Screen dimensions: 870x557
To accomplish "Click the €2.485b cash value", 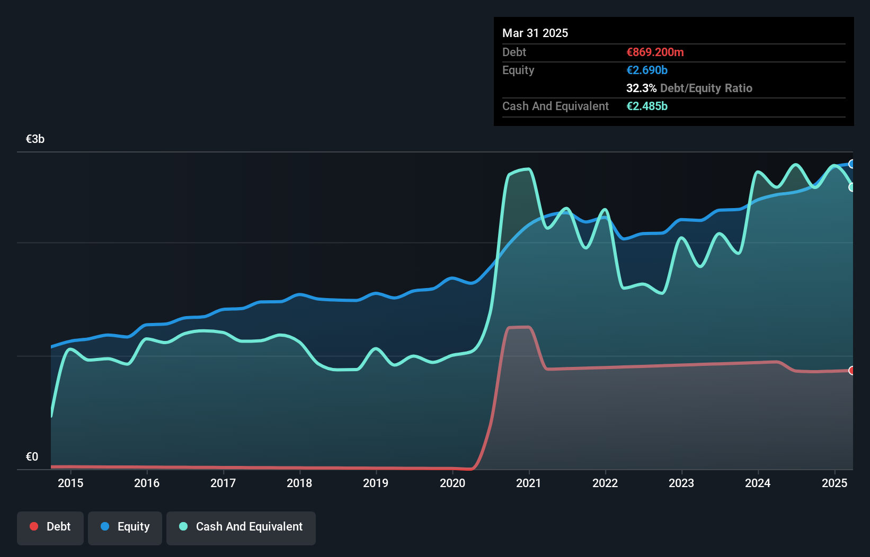I will (x=647, y=106).
